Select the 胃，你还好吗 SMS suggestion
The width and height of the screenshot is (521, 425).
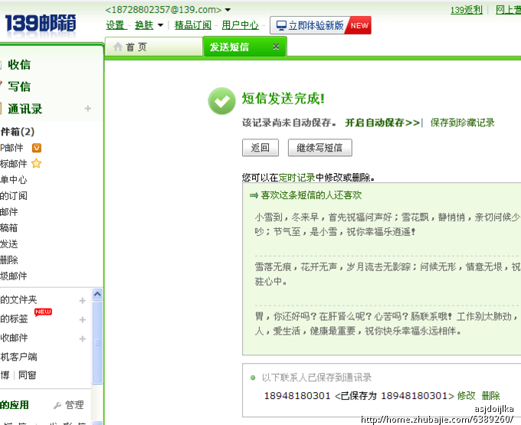pyautogui.click(x=387, y=324)
